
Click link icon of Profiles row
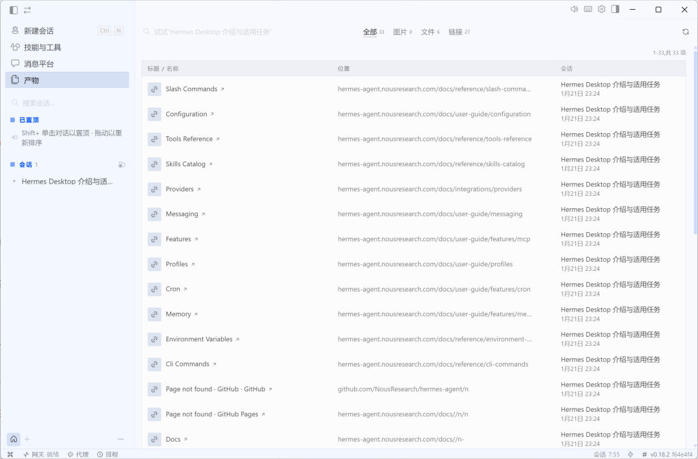pos(154,264)
